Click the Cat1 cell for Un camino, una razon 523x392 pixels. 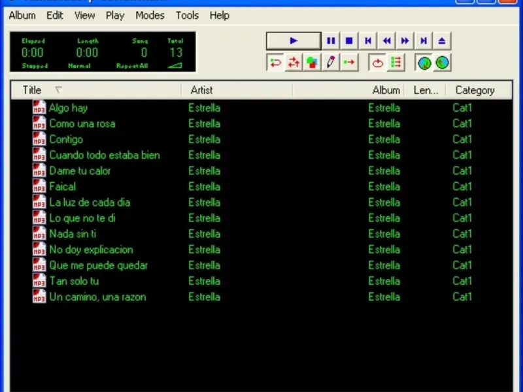[x=462, y=297]
